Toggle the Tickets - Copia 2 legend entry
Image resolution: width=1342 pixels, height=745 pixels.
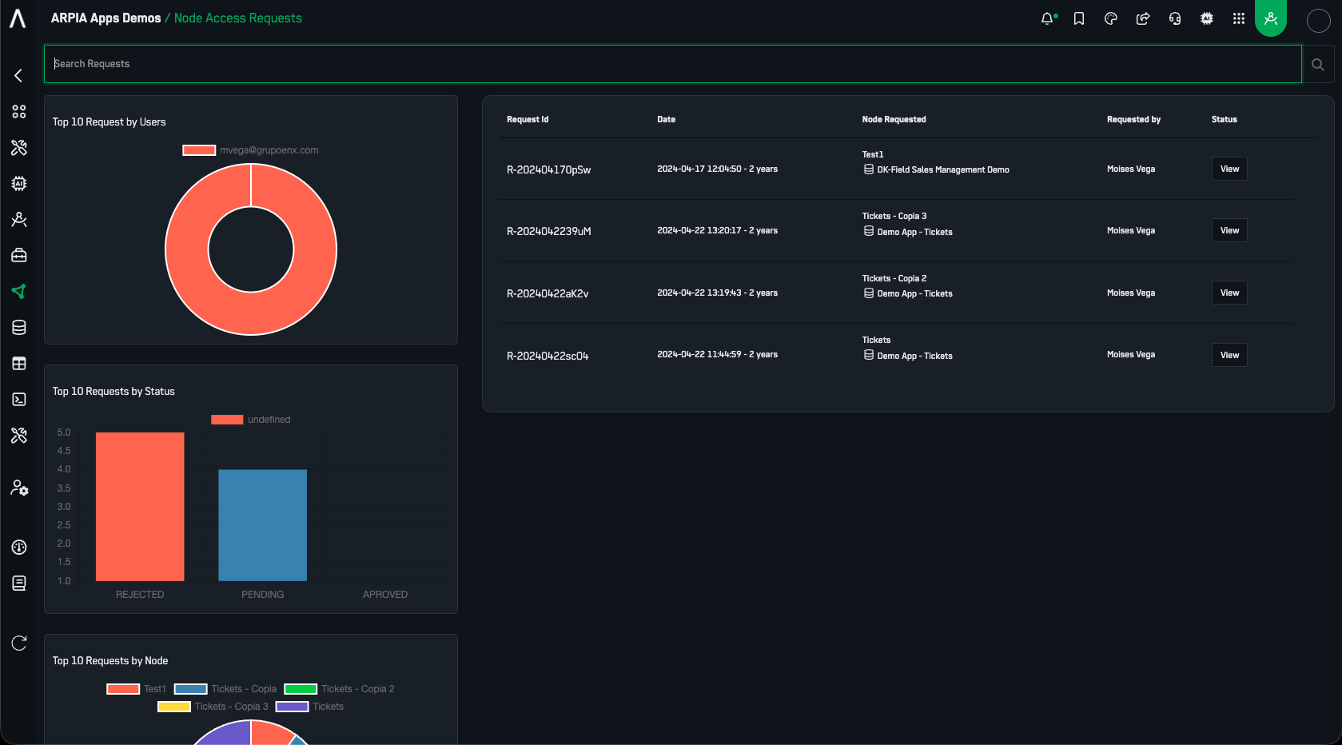pos(340,689)
